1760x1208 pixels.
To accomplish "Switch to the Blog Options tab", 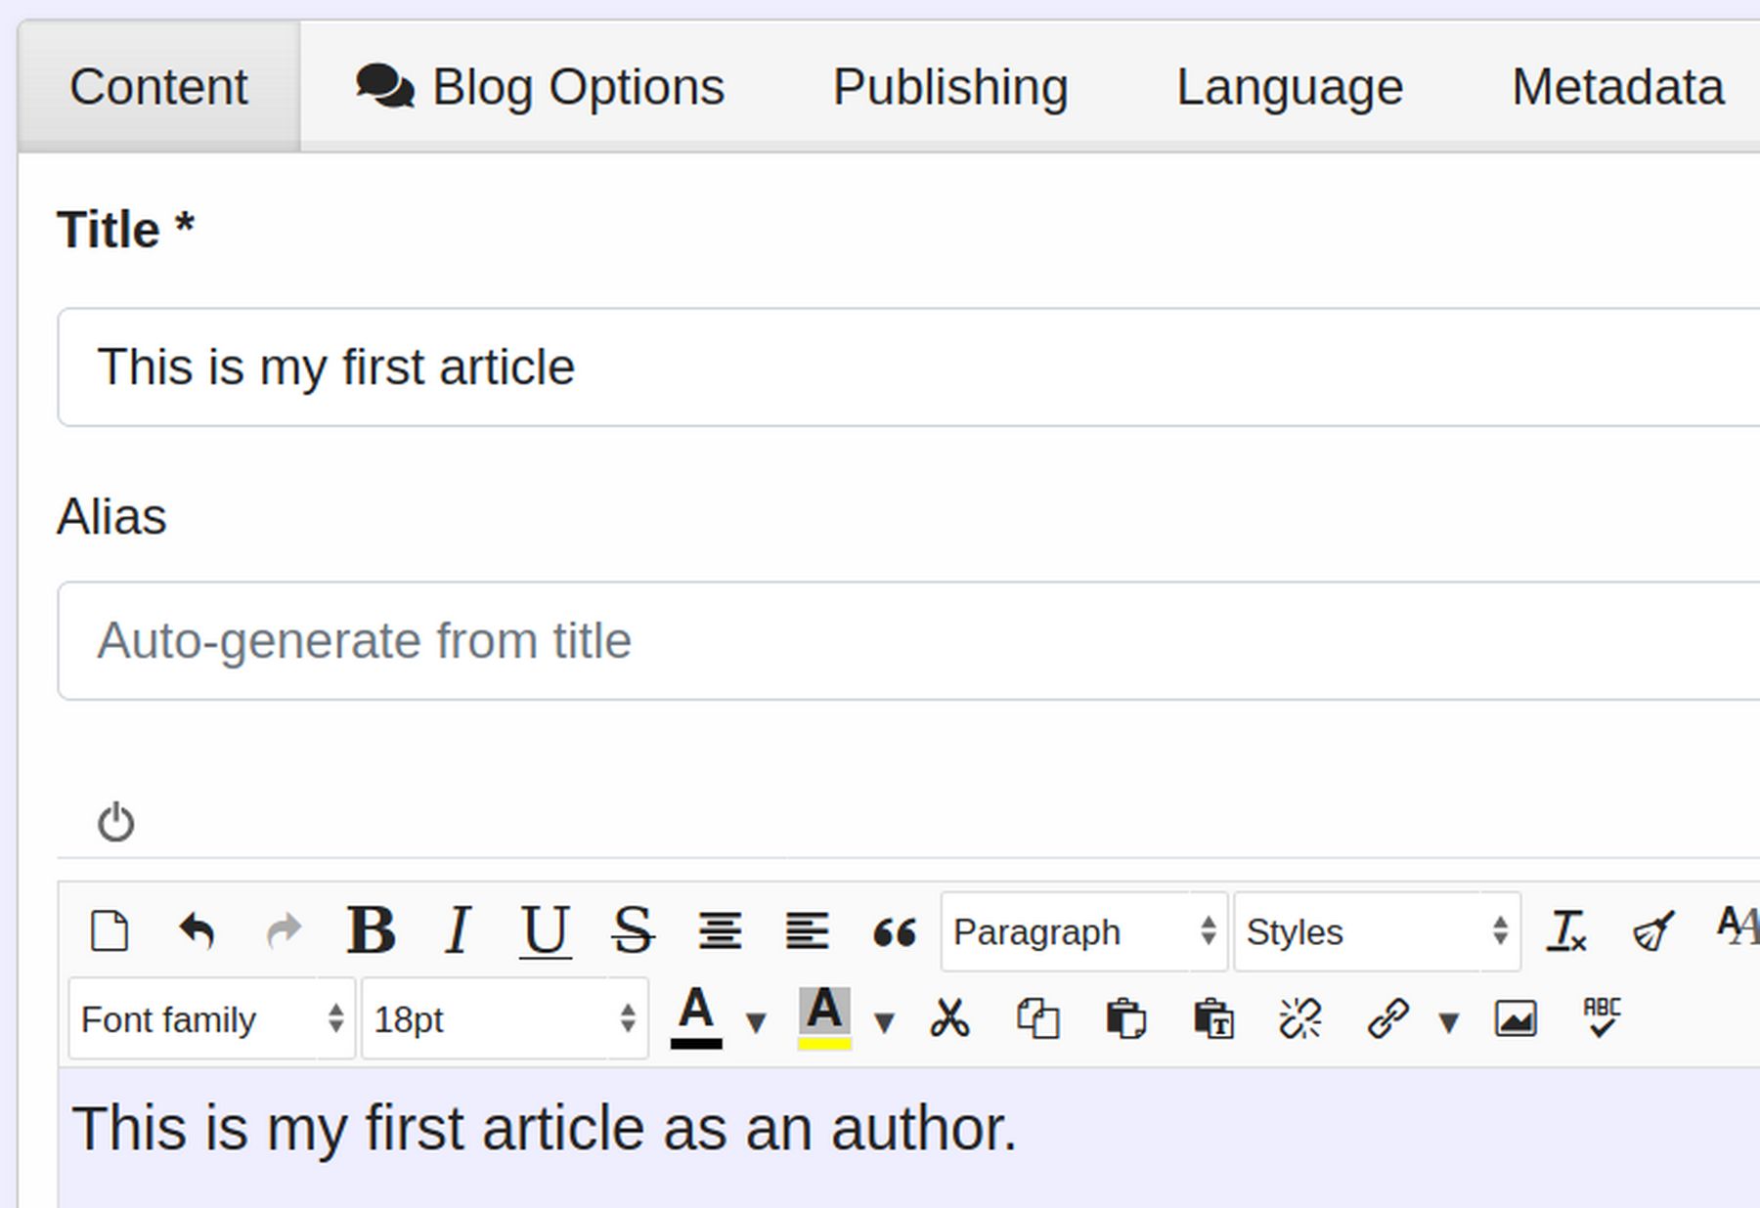I will click(540, 87).
